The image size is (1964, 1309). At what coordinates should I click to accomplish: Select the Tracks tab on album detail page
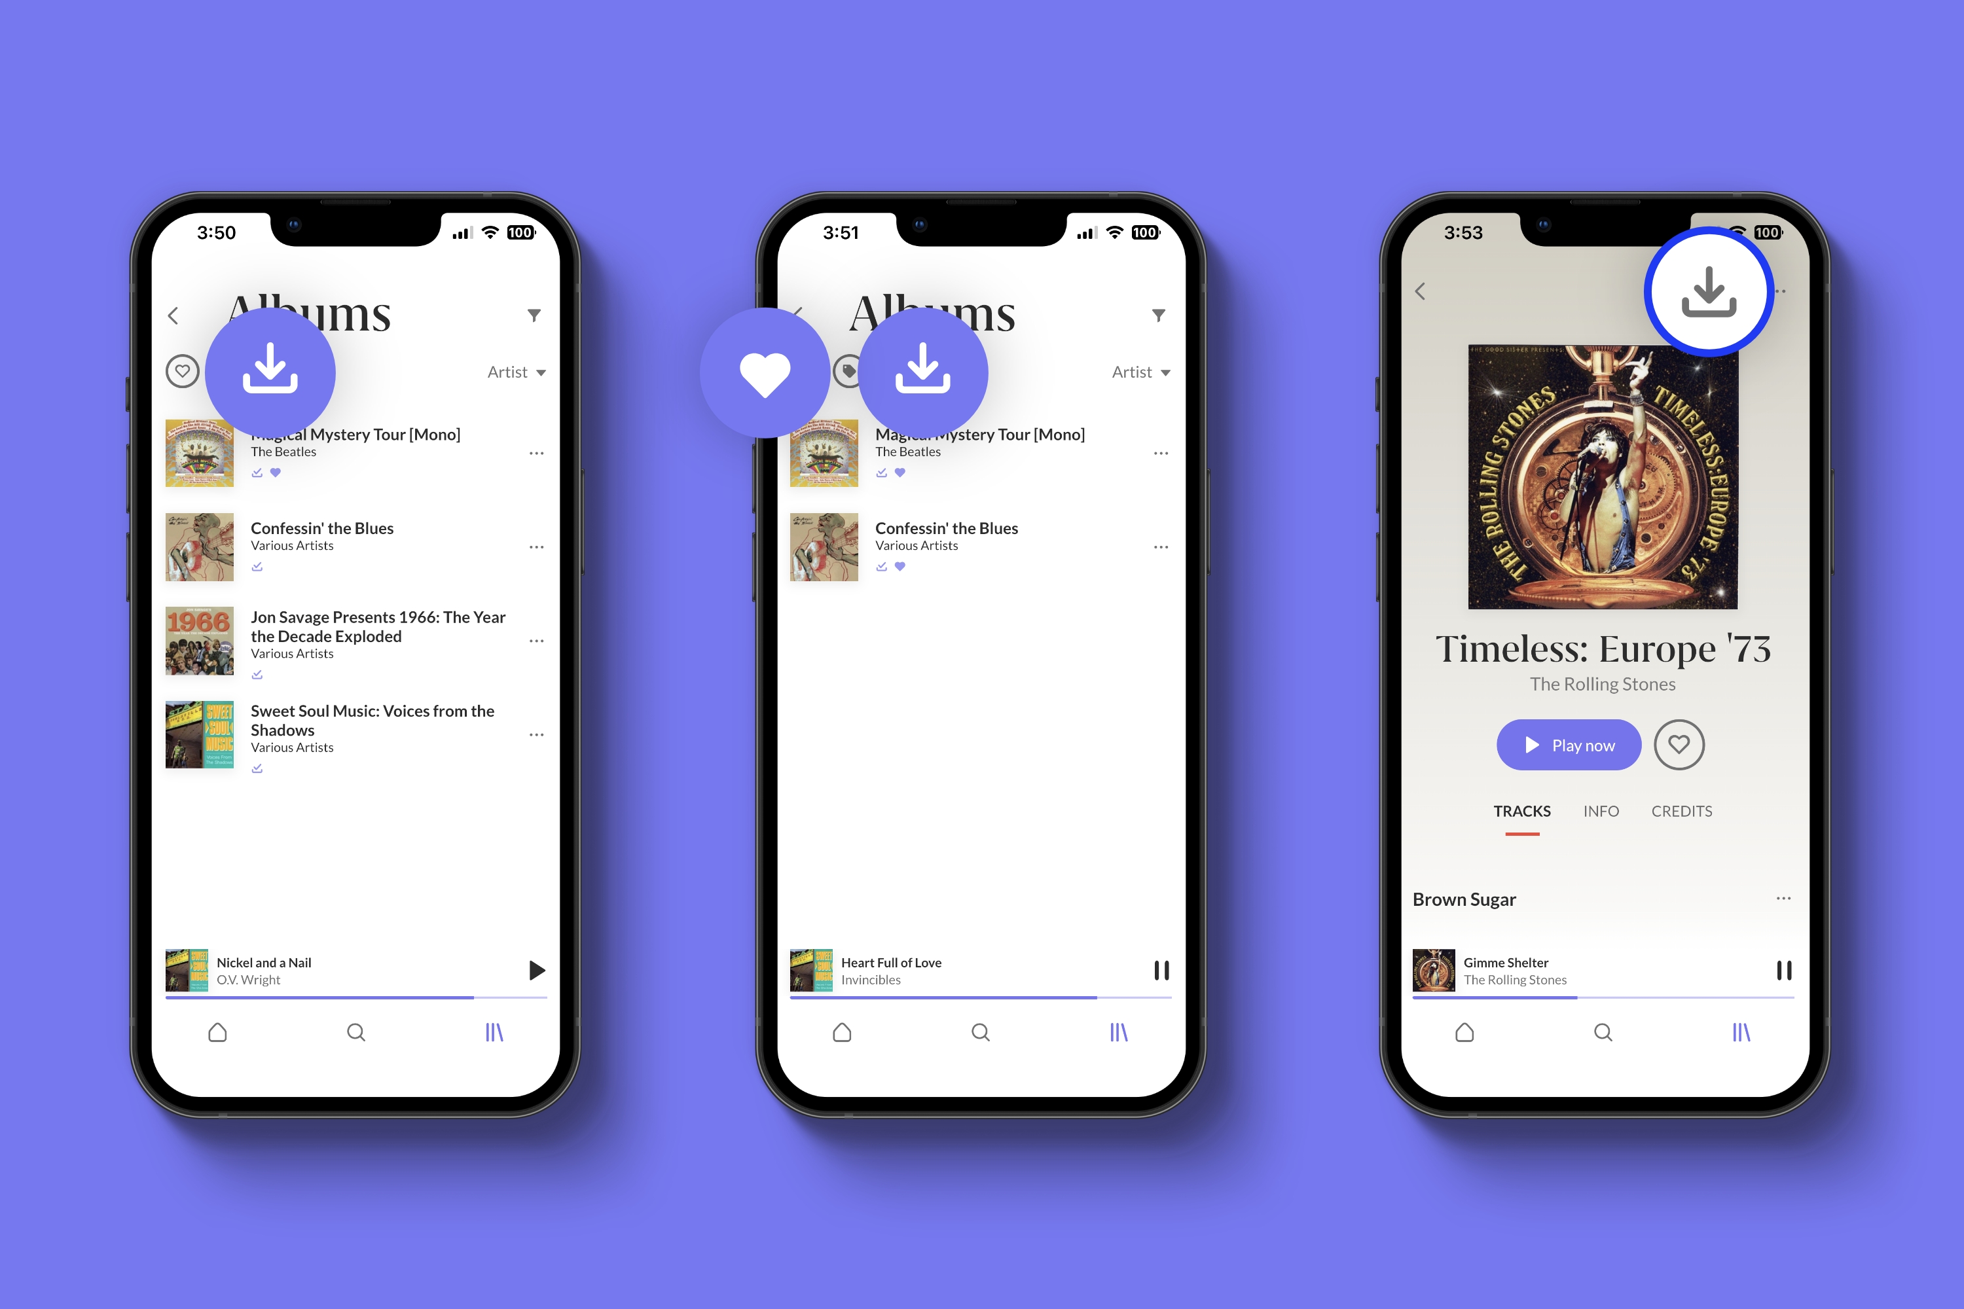(1521, 811)
